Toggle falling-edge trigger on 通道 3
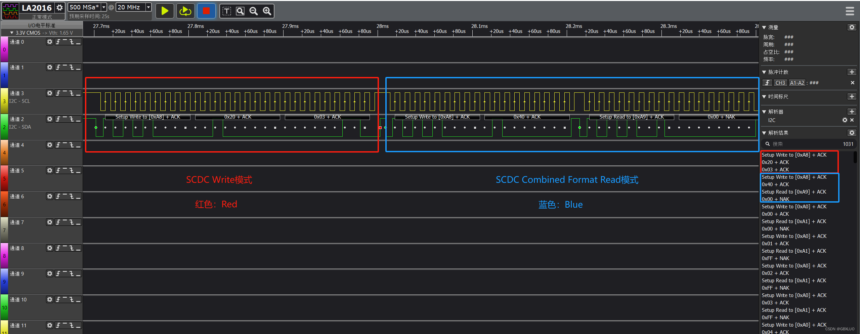 72,93
